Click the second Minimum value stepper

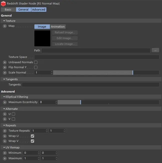pyautogui.click(x=56, y=153)
